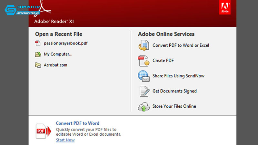Click the PDF arrow icon in the bottom banner

43,131
